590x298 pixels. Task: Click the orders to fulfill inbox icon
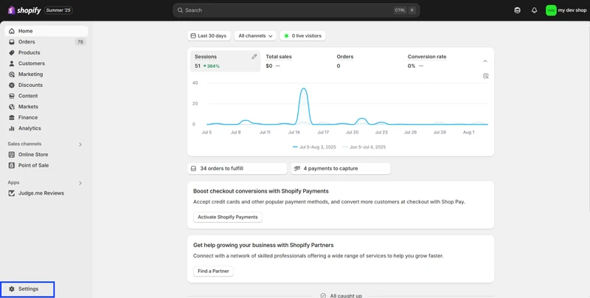pyautogui.click(x=193, y=169)
